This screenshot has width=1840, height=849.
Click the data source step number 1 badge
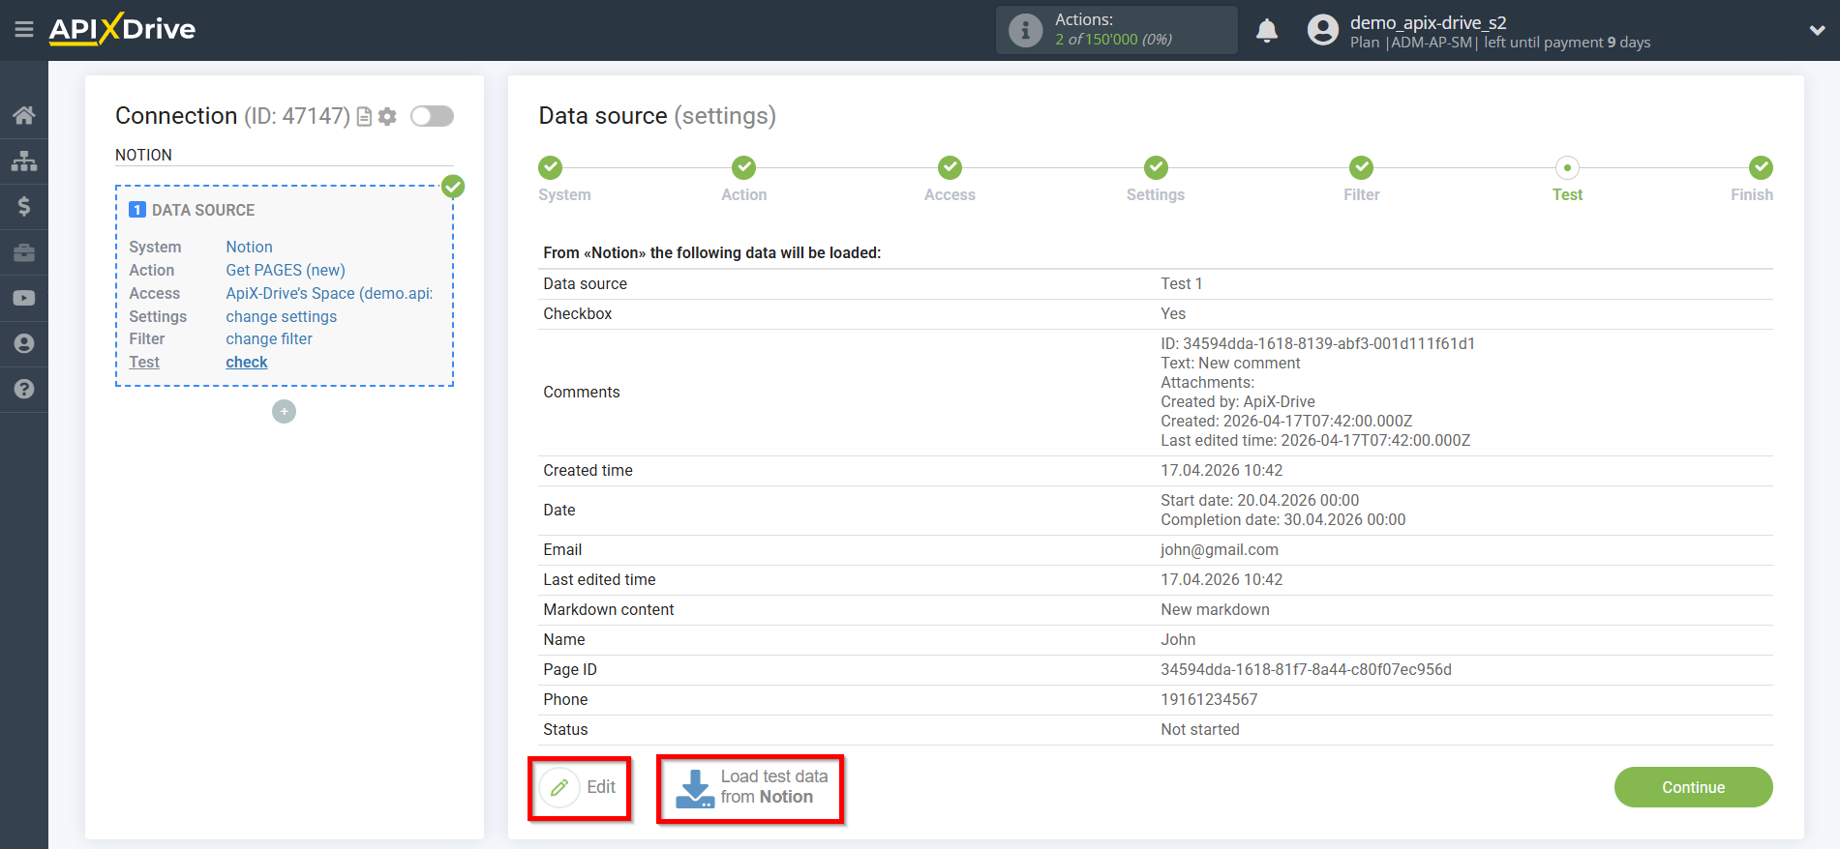tap(137, 210)
